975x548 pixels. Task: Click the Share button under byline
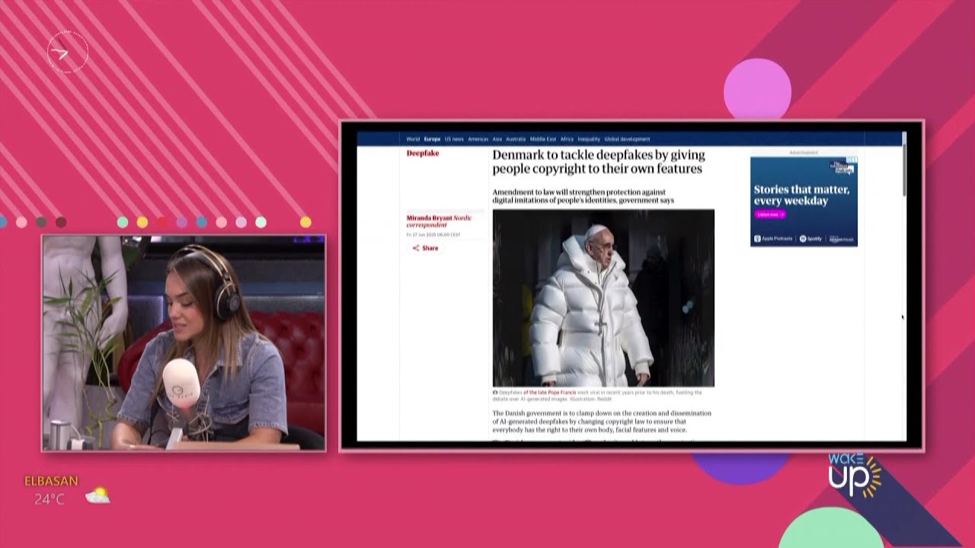pos(426,248)
